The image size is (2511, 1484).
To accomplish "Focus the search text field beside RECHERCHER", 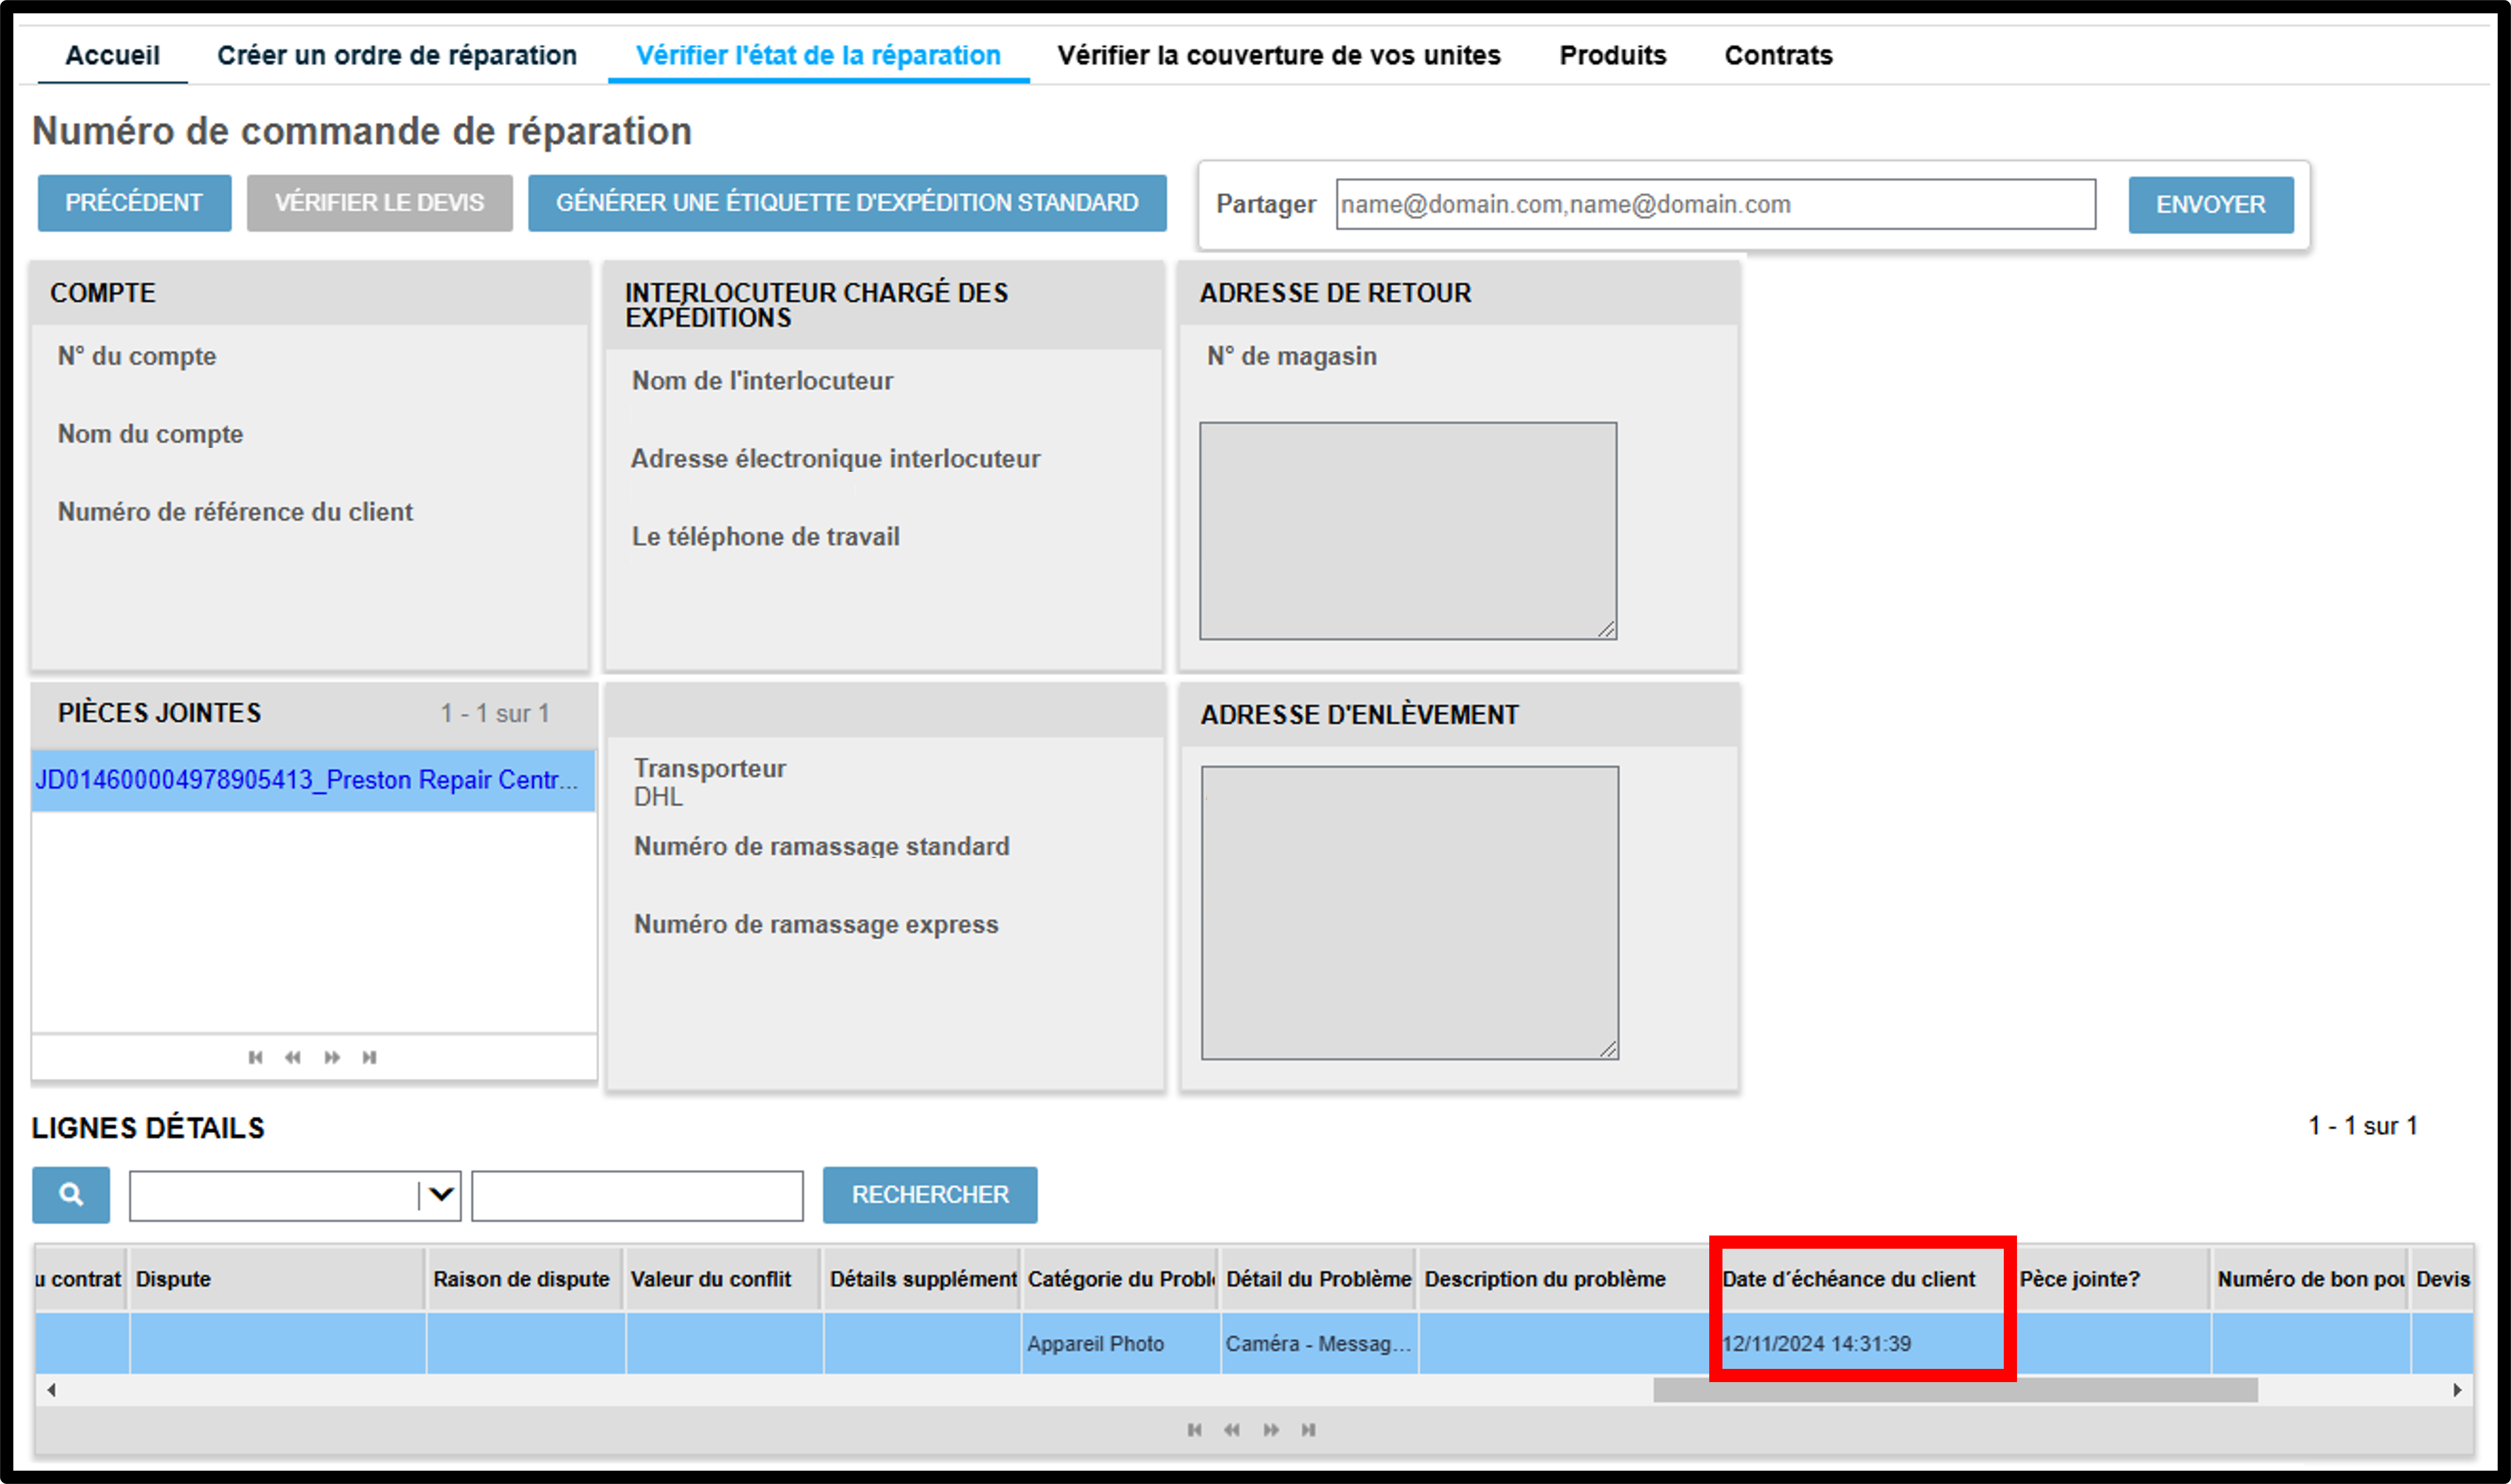I will coord(638,1195).
